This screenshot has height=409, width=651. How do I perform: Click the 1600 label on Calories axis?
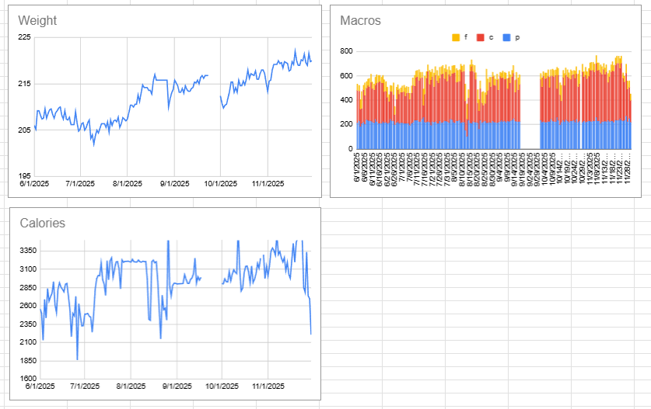28,378
